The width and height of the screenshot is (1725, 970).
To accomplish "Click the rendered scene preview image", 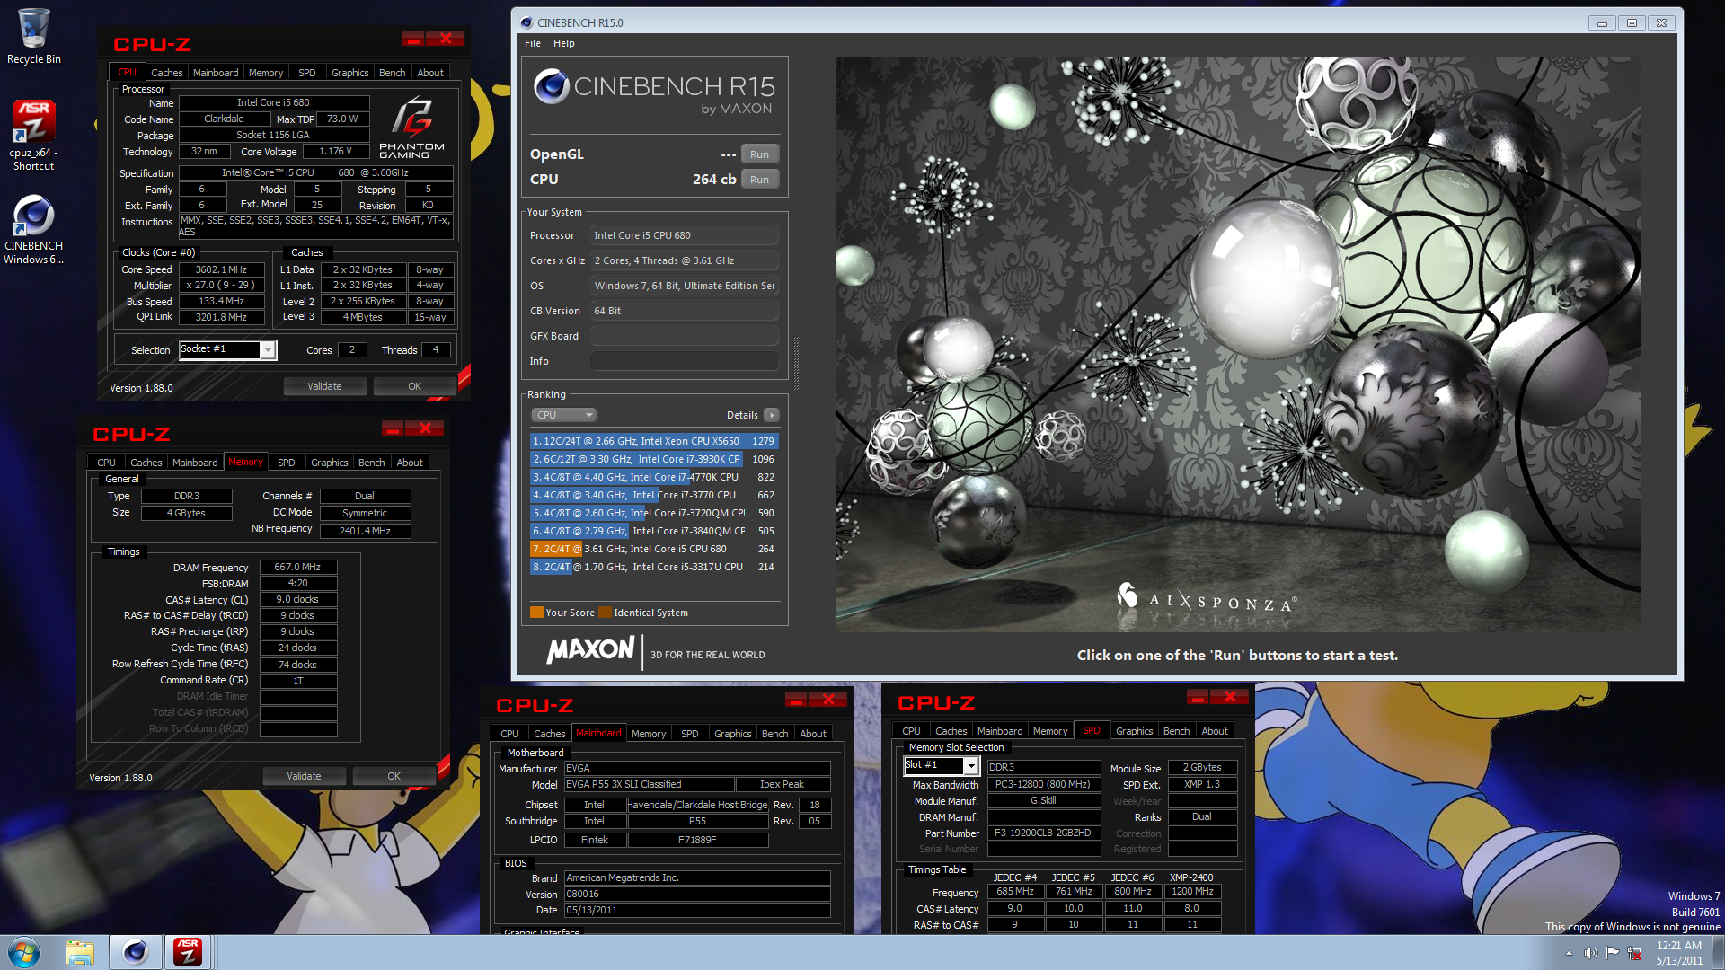I will pyautogui.click(x=1237, y=344).
